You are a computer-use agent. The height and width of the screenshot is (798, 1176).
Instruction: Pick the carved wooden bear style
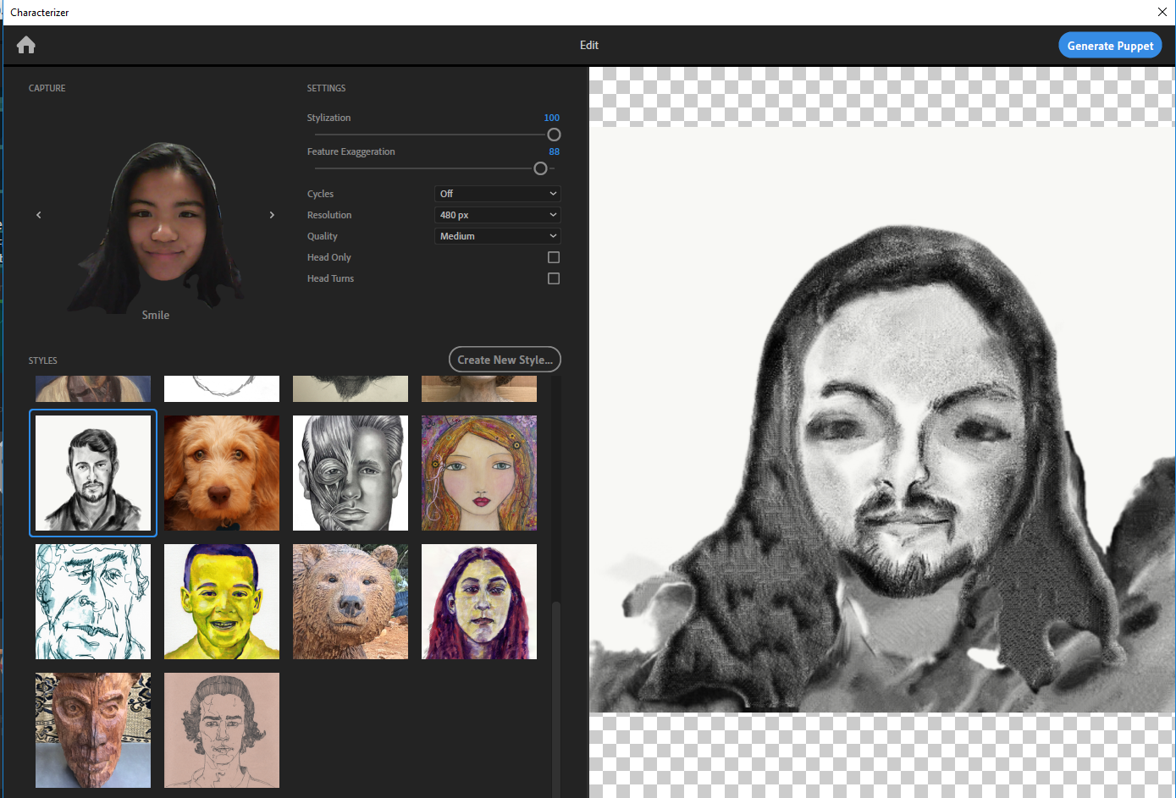pos(351,602)
